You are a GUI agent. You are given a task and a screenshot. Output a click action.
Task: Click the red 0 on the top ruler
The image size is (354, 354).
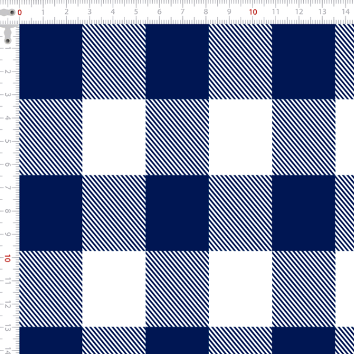[x=19, y=12]
